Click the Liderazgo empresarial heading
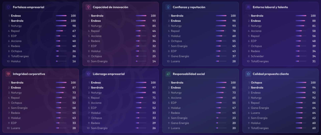Image resolution: width=321 pixels, height=135 pixels. point(109,74)
